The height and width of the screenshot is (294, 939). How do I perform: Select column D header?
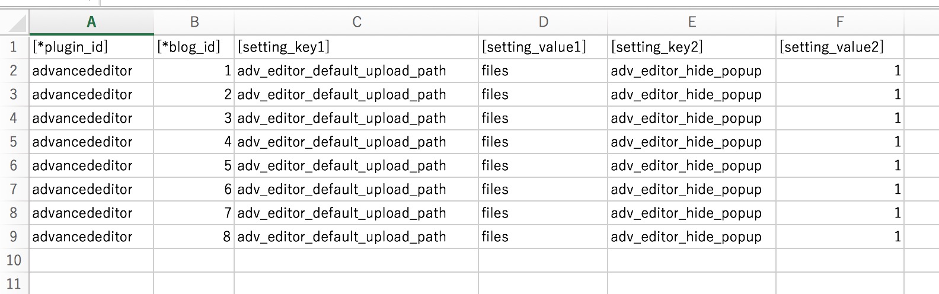tap(543, 23)
